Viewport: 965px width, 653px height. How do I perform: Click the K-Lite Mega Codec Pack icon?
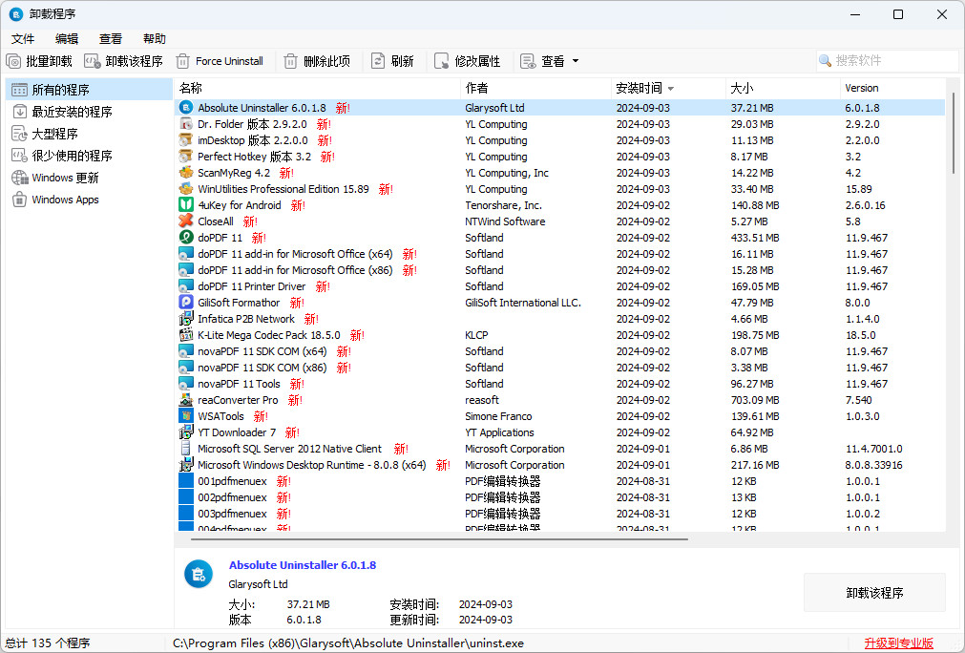coord(186,335)
